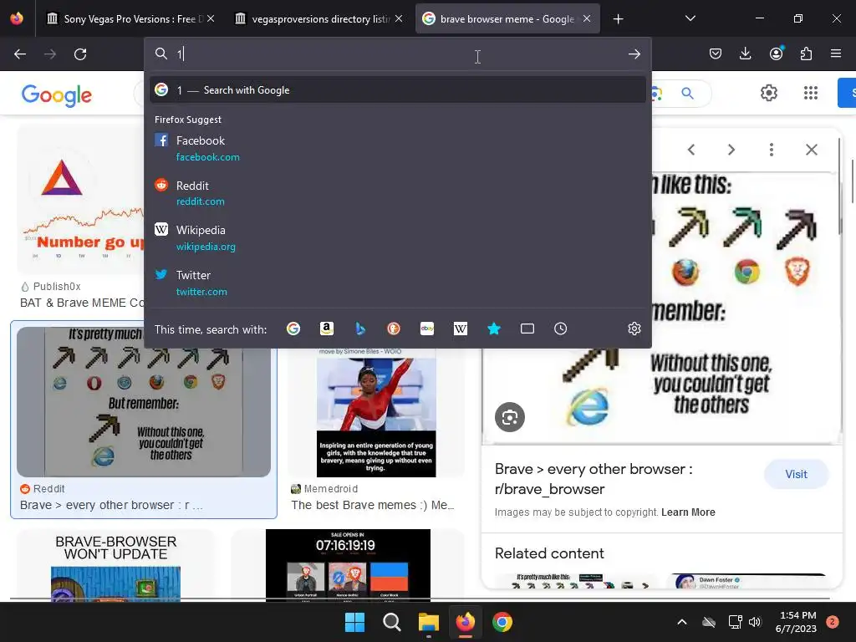The image size is (856, 642).
Task: Open the Downloads panel
Action: 745,53
